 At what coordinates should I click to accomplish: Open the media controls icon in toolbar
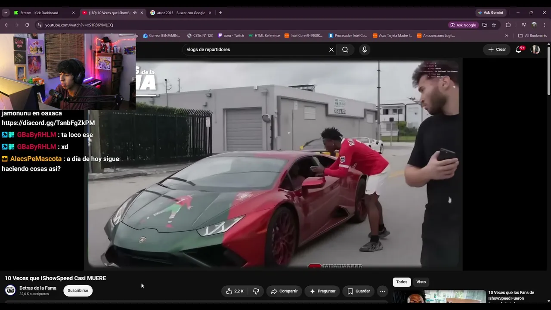click(523, 25)
